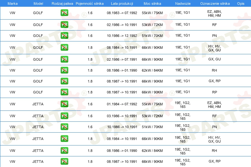Image resolution: width=251 pixels, height=167 pixels.
Task: Select the fuel icon in the Golf HV, HV, GX, GU row
Action: pyautogui.click(x=64, y=48)
